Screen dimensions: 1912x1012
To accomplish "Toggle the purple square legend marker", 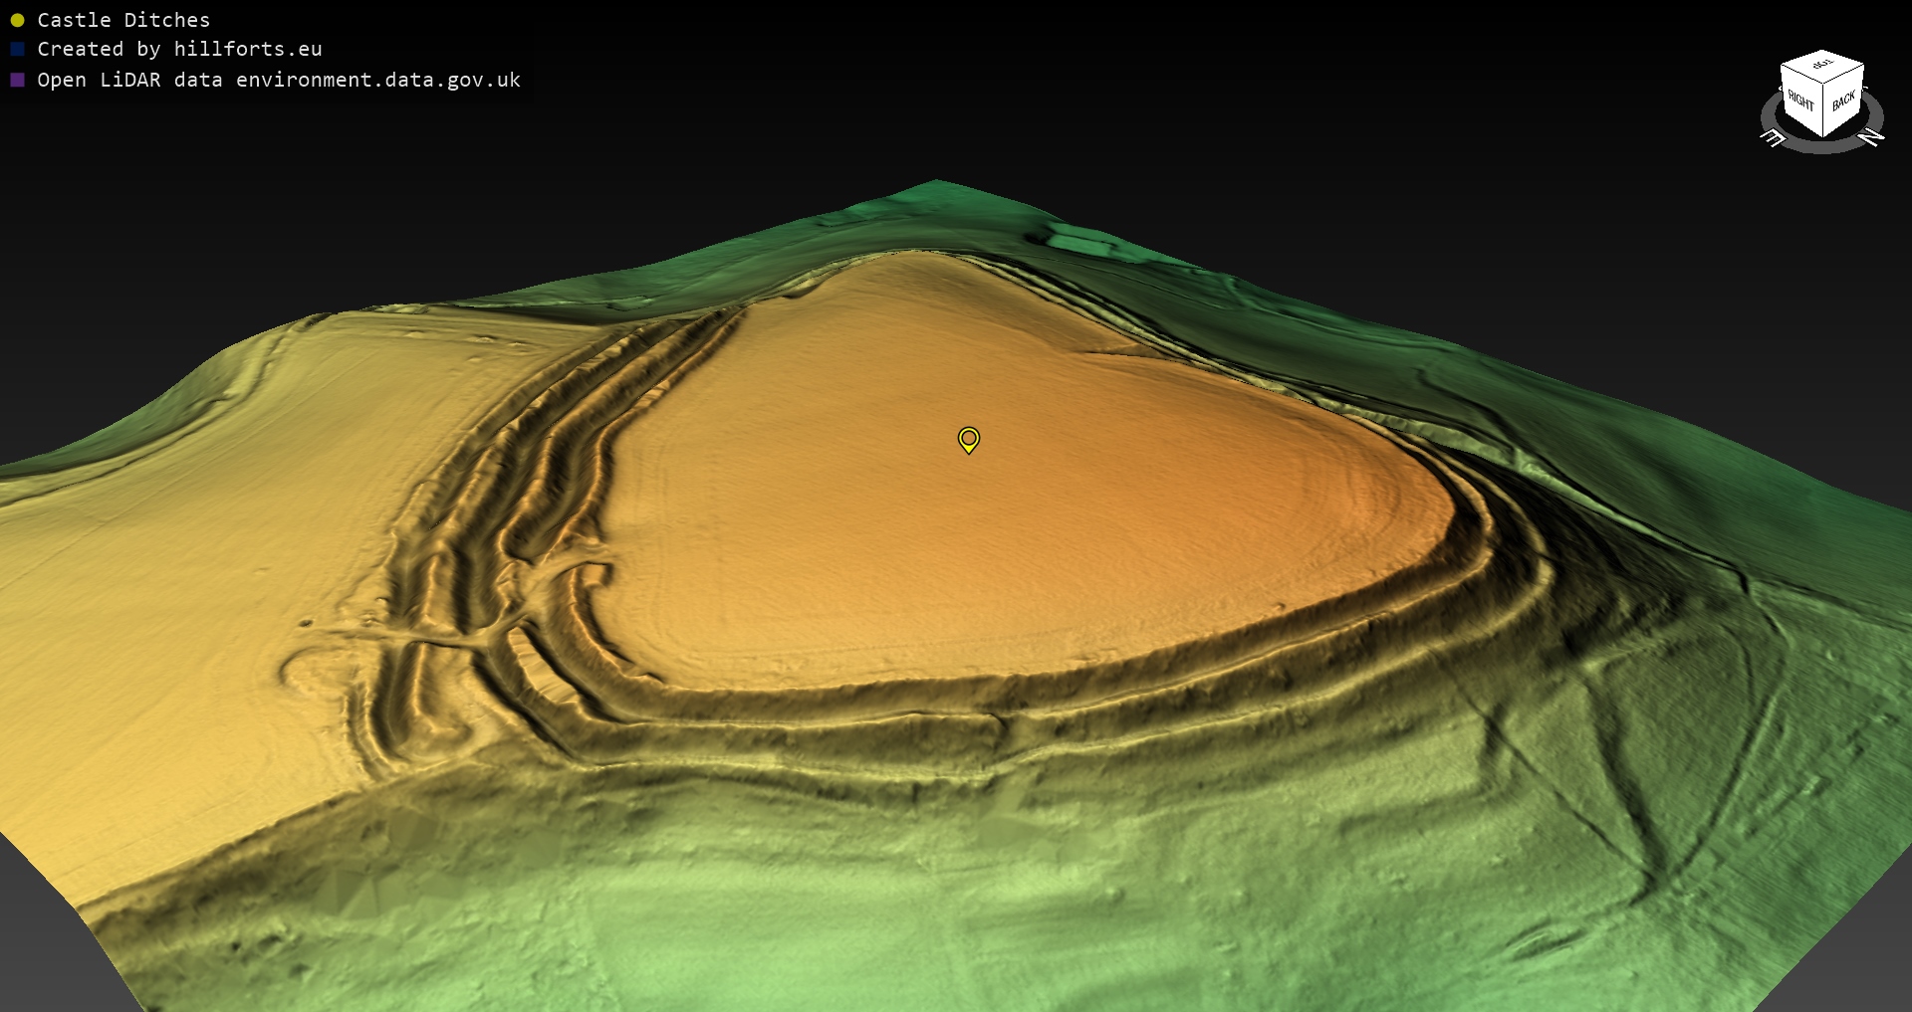I will click(x=17, y=80).
